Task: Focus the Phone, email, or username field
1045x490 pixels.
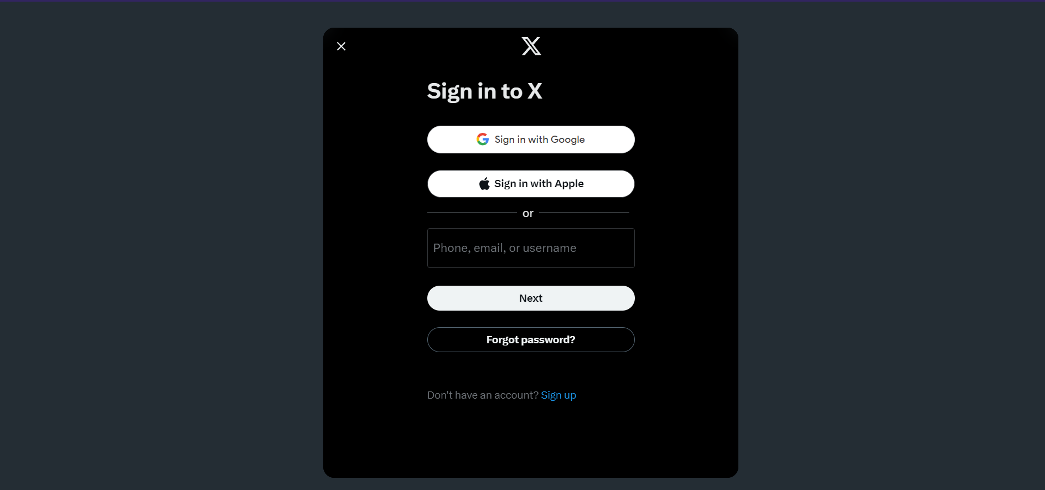Action: [531, 248]
